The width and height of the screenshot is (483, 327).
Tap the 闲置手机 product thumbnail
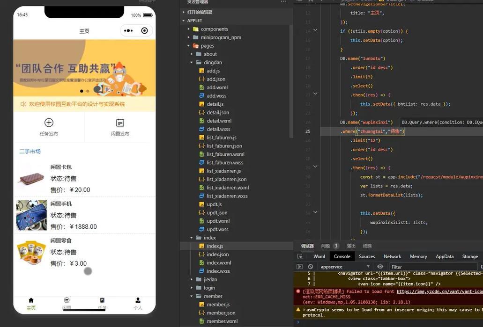point(31,215)
